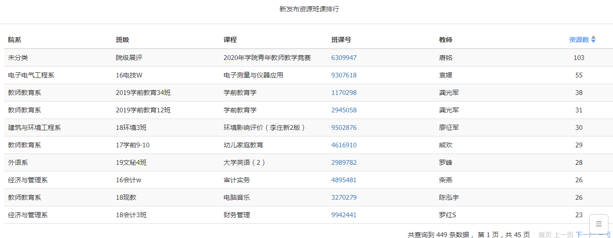Click the 班课号 column header
Screen dimensions: 613x238
pyautogui.click(x=341, y=40)
